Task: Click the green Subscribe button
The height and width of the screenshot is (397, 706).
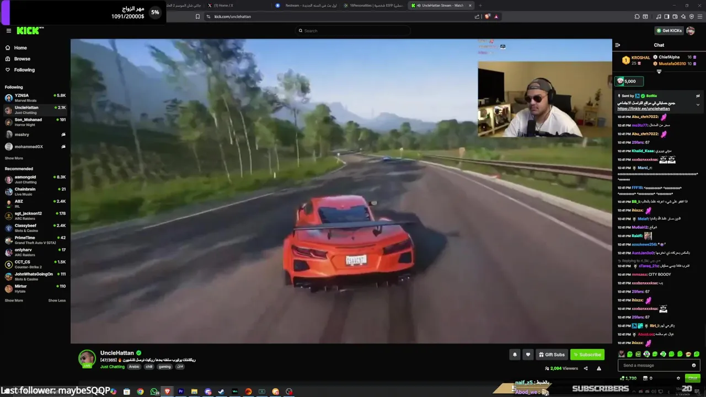Action: [587, 355]
